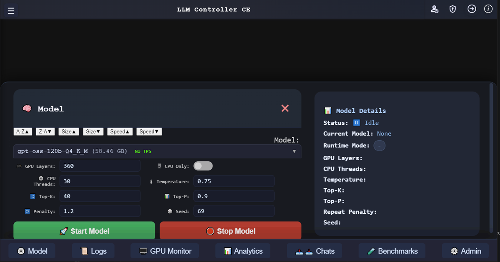Viewport: 500px width, 262px height.
Task: Click the shield security icon
Action: 453,9
